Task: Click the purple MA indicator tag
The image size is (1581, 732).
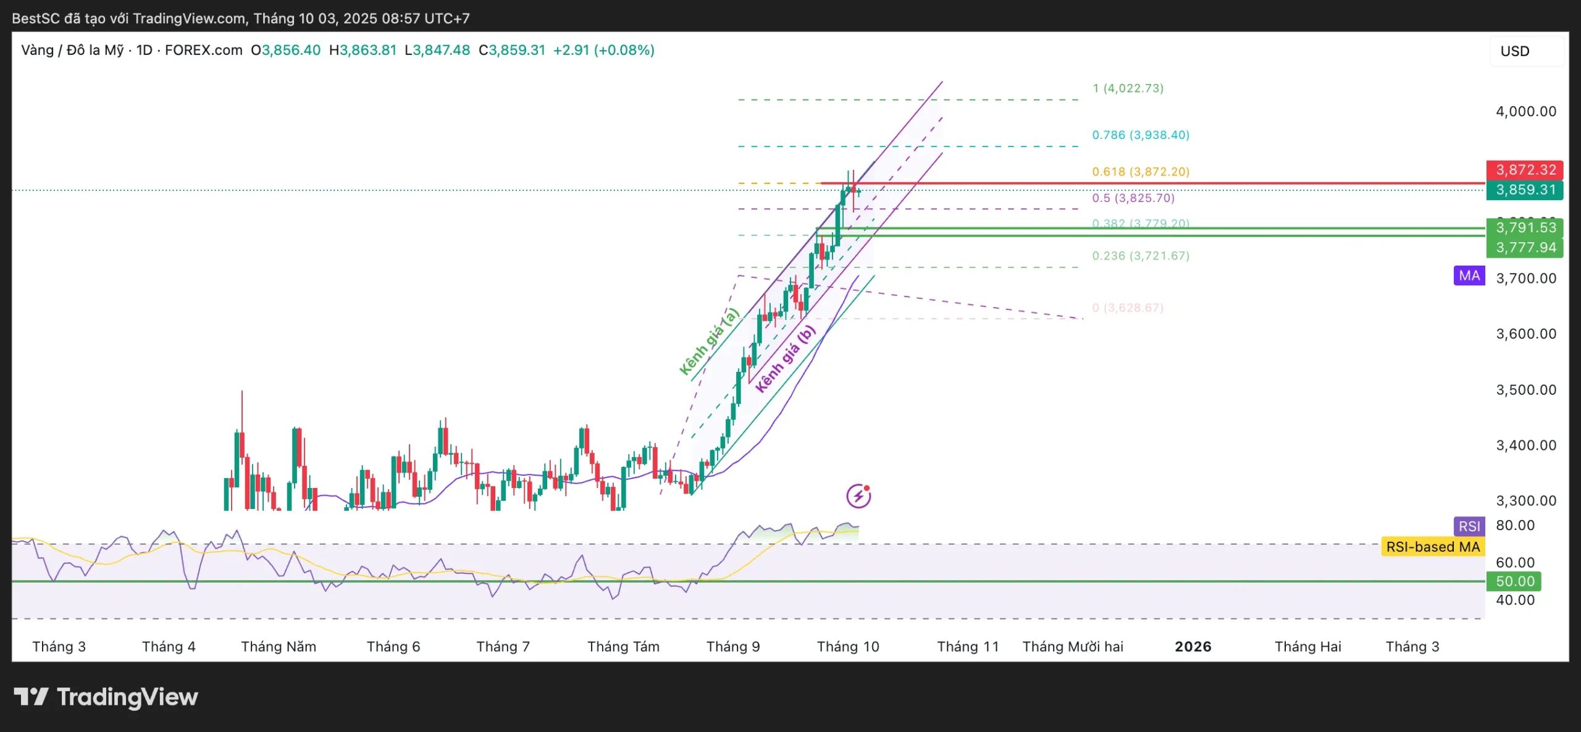Action: pos(1469,276)
